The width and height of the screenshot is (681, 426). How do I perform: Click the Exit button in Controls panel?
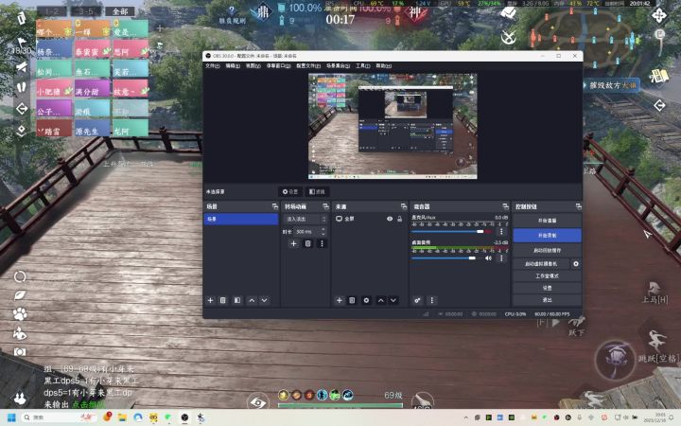click(x=547, y=300)
